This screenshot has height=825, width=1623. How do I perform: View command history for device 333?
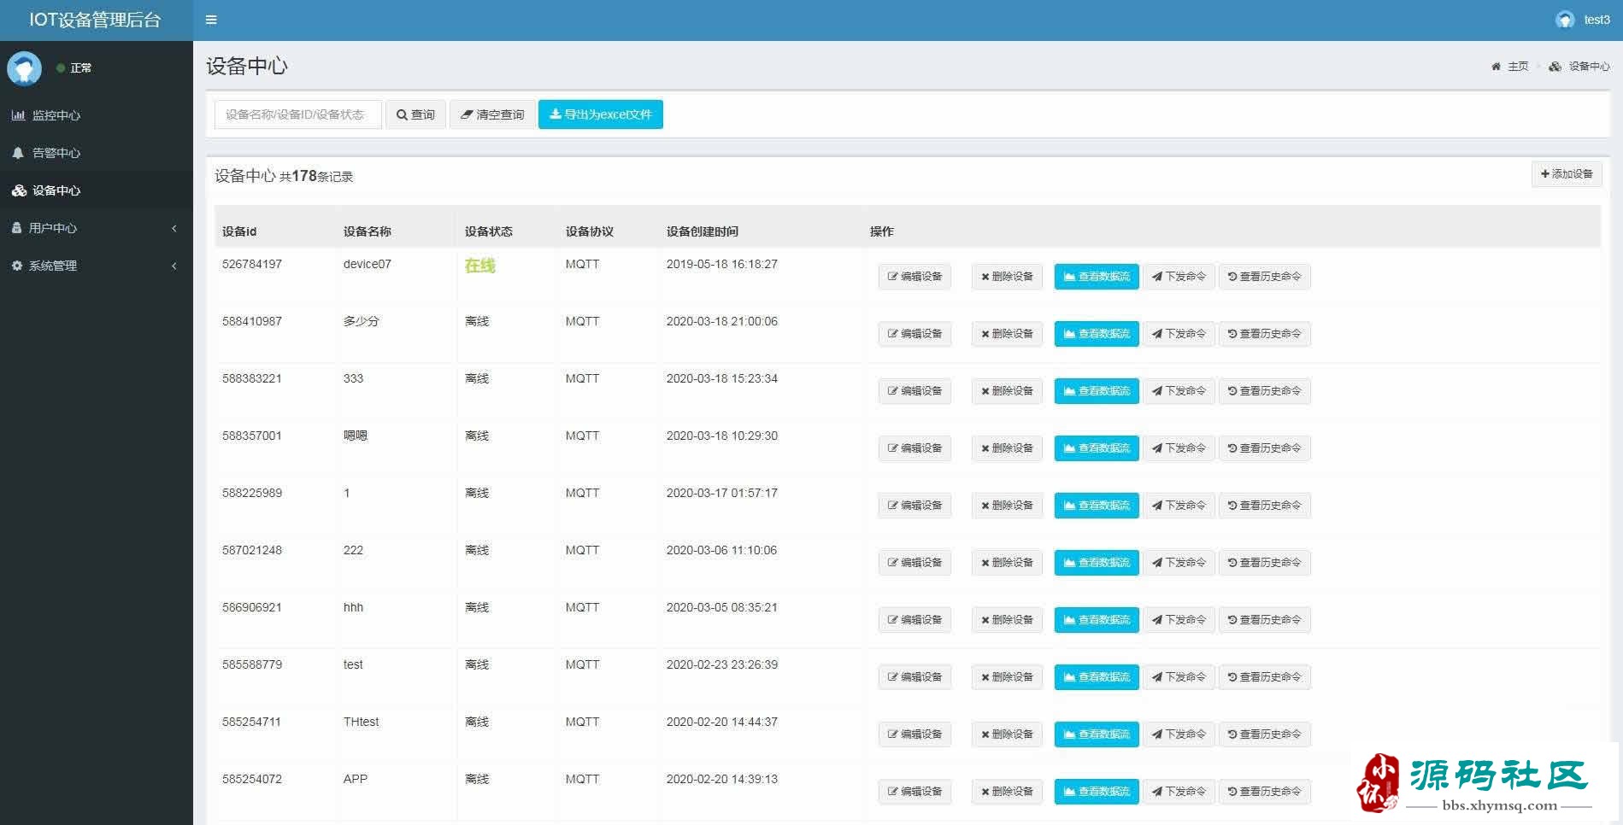1264,391
